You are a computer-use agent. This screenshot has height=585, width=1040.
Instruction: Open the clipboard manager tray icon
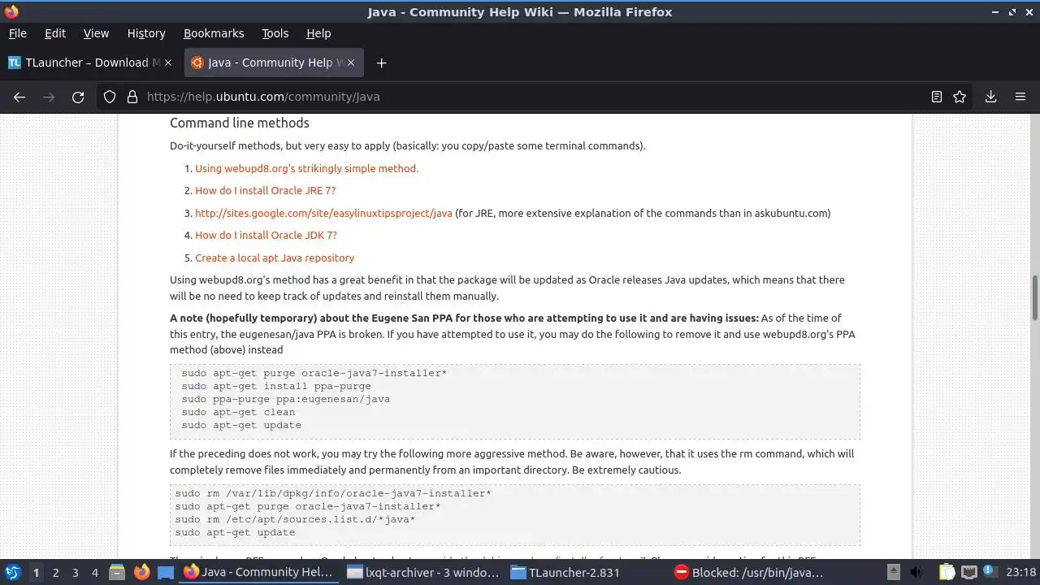pyautogui.click(x=947, y=572)
